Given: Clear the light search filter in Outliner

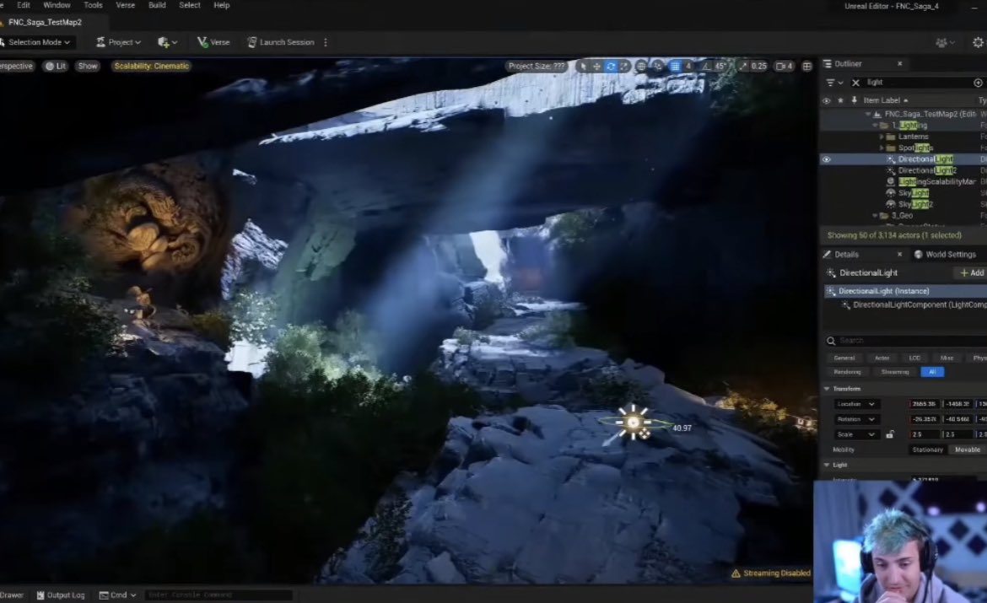Looking at the screenshot, I should 855,82.
